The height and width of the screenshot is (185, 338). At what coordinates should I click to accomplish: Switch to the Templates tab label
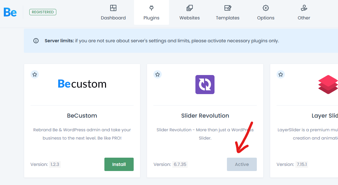(x=228, y=18)
